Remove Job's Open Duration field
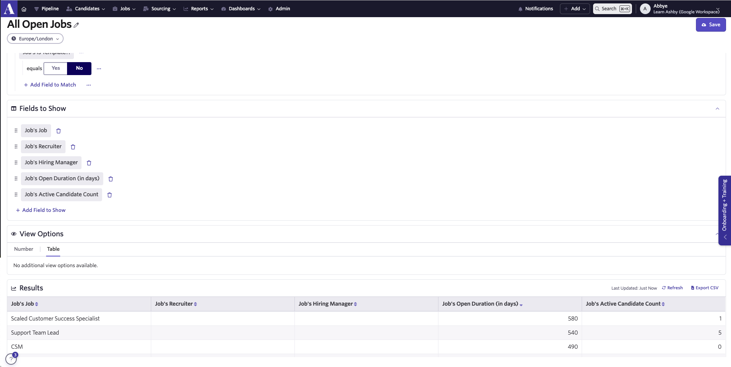 point(111,179)
